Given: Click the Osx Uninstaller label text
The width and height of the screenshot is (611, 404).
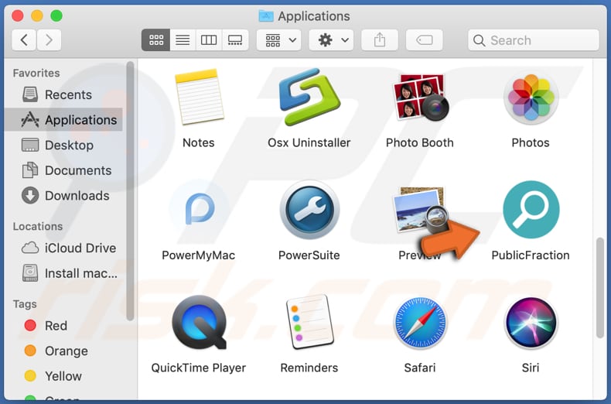Looking at the screenshot, I should click(309, 142).
